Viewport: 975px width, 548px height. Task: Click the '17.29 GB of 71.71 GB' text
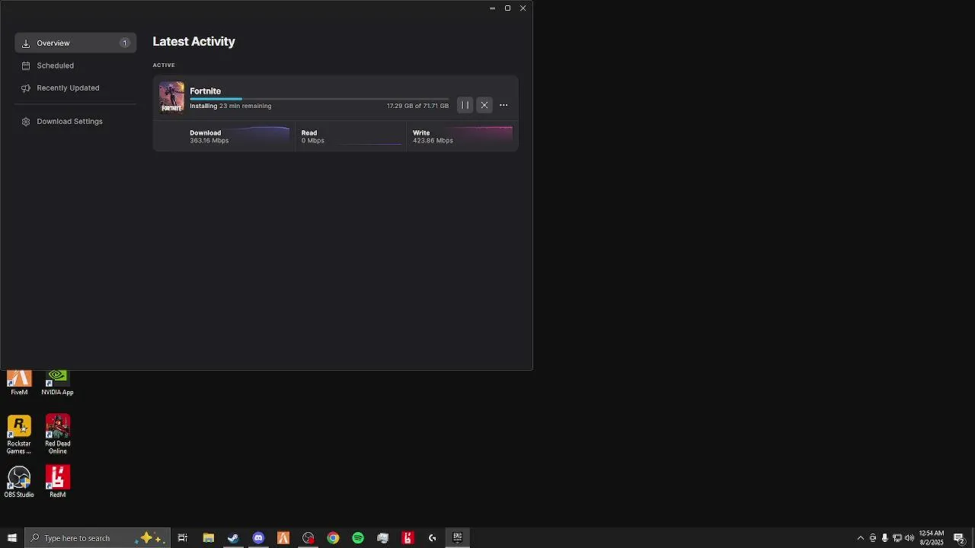(417, 106)
